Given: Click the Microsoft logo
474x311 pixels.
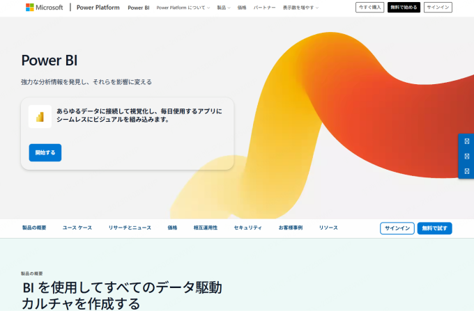Looking at the screenshot, I should [x=45, y=7].
